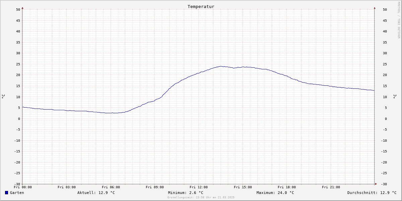
Task: Click the Fri 12:00 time axis label
Action: click(x=199, y=187)
